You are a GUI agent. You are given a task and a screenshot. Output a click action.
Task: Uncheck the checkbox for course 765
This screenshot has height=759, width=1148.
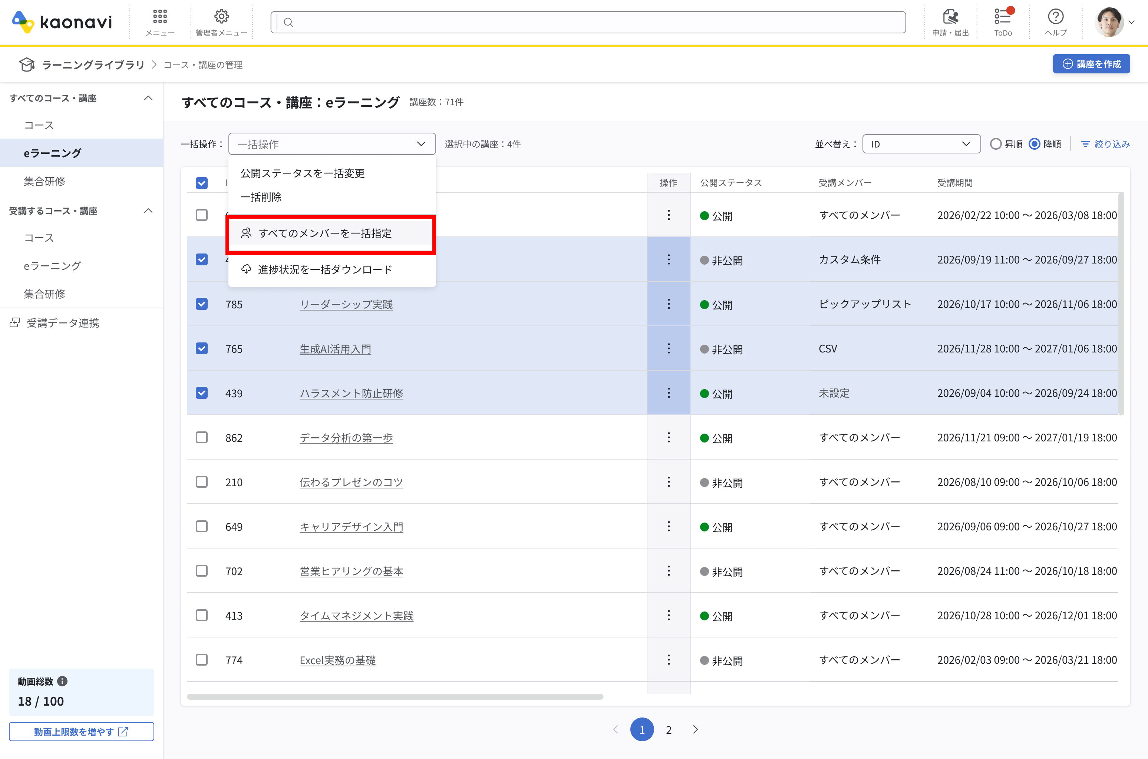(201, 348)
